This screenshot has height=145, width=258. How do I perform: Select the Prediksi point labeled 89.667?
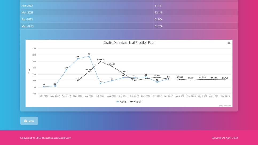tap(100, 62)
